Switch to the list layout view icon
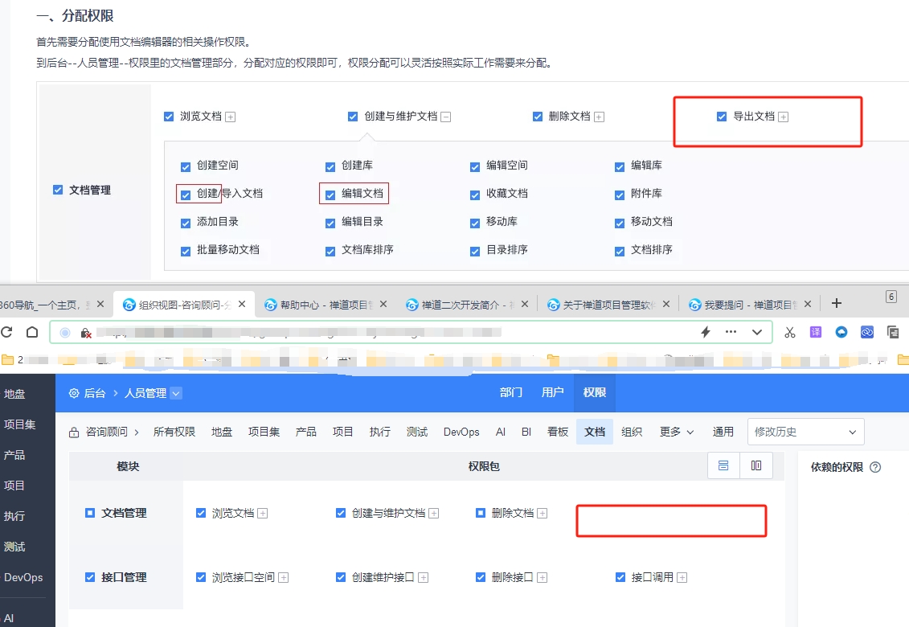The width and height of the screenshot is (909, 627). [x=723, y=465]
